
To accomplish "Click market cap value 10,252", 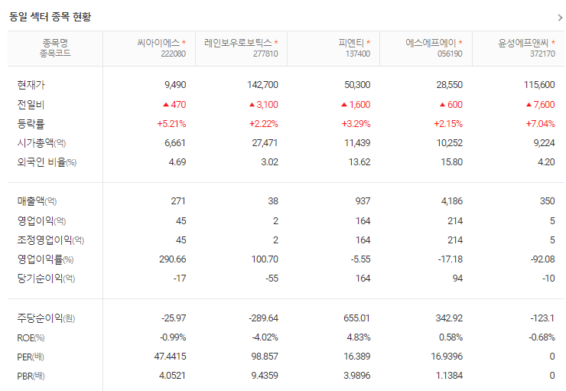I will click(450, 143).
